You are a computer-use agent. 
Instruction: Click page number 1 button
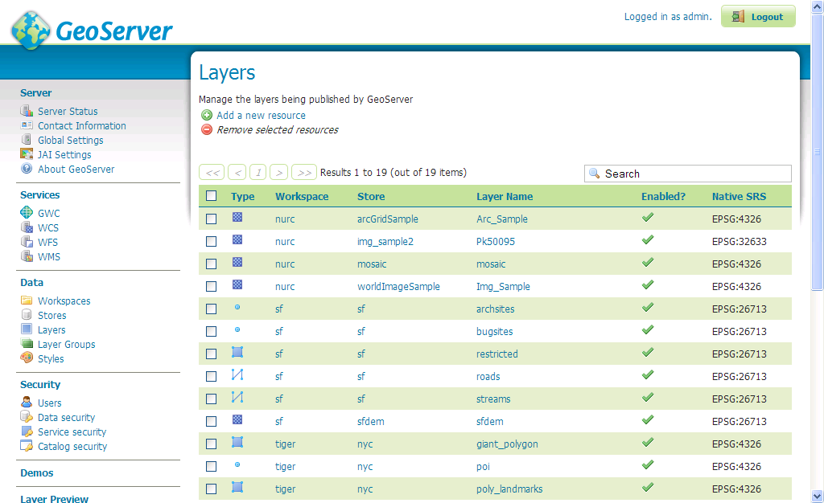pos(258,172)
